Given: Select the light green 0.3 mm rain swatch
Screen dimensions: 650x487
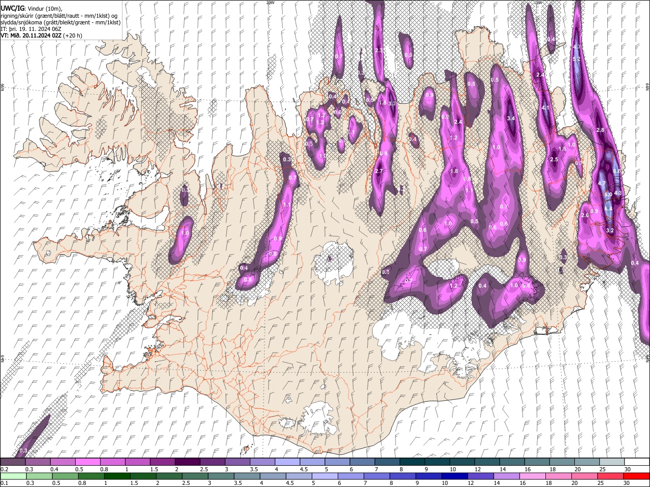Looking at the screenshot, I should pyautogui.click(x=38, y=476).
